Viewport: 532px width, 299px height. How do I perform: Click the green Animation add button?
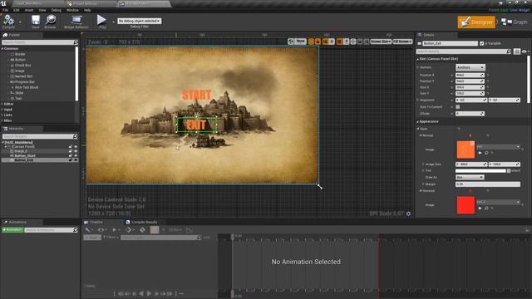12,230
